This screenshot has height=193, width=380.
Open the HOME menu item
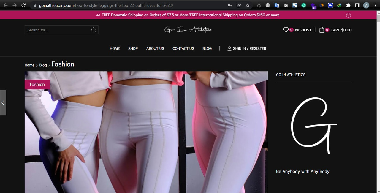115,48
